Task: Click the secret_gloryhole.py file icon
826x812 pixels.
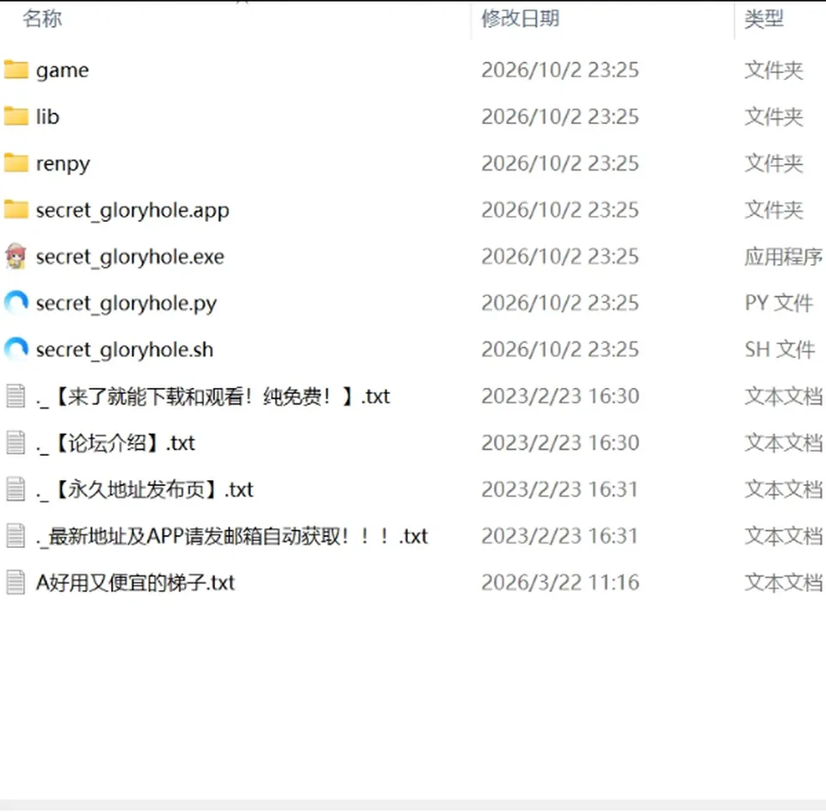Action: coord(15,303)
